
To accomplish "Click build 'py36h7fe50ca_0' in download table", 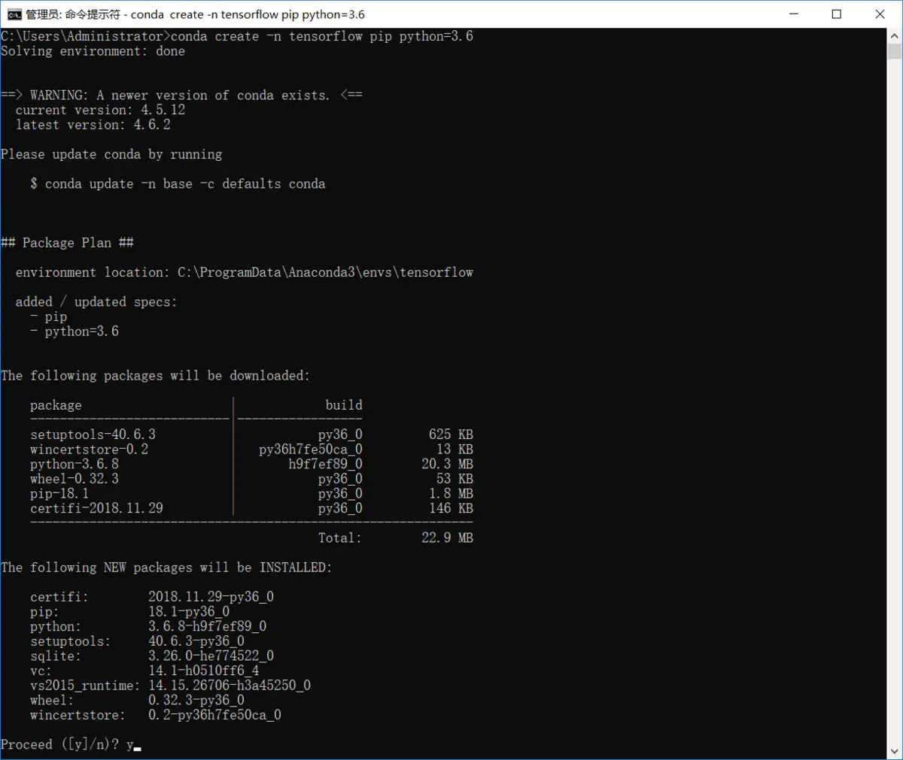I will pyautogui.click(x=311, y=450).
